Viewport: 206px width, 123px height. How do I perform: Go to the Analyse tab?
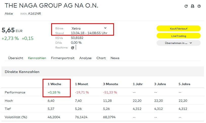tap(85, 58)
